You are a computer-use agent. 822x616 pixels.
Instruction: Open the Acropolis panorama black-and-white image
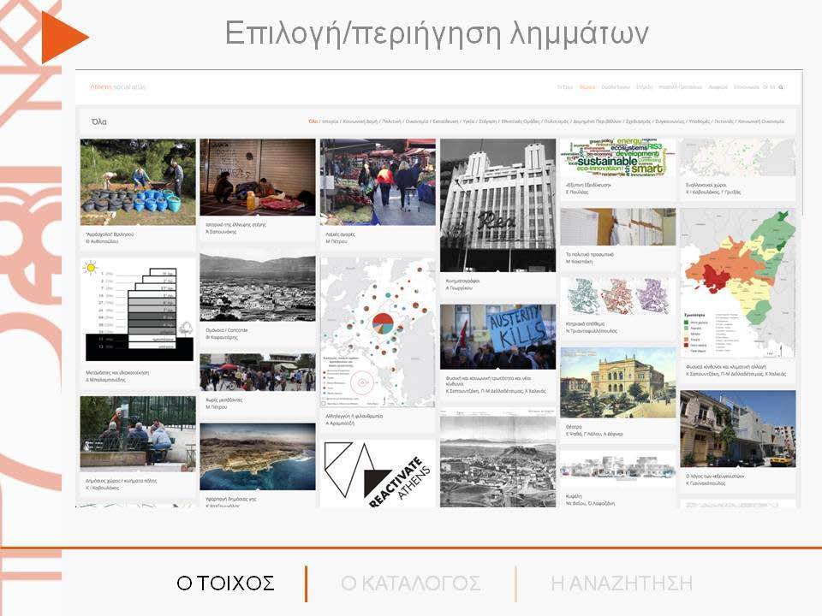tap(498, 459)
